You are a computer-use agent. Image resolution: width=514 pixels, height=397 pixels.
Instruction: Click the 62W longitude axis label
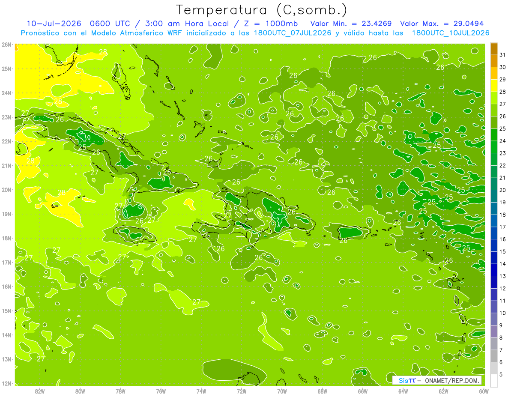point(443,391)
